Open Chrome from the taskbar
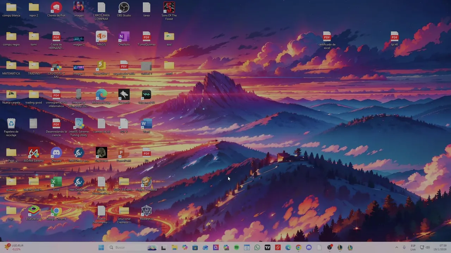The width and height of the screenshot is (451, 253). tap(298, 247)
